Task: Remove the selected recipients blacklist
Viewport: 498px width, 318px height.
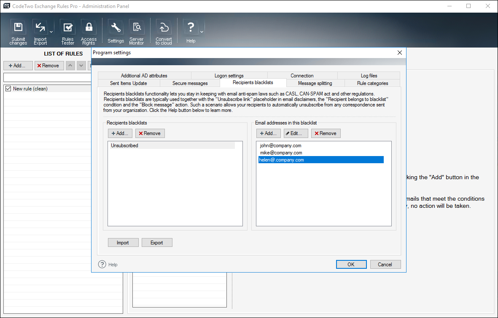Action: pos(150,133)
